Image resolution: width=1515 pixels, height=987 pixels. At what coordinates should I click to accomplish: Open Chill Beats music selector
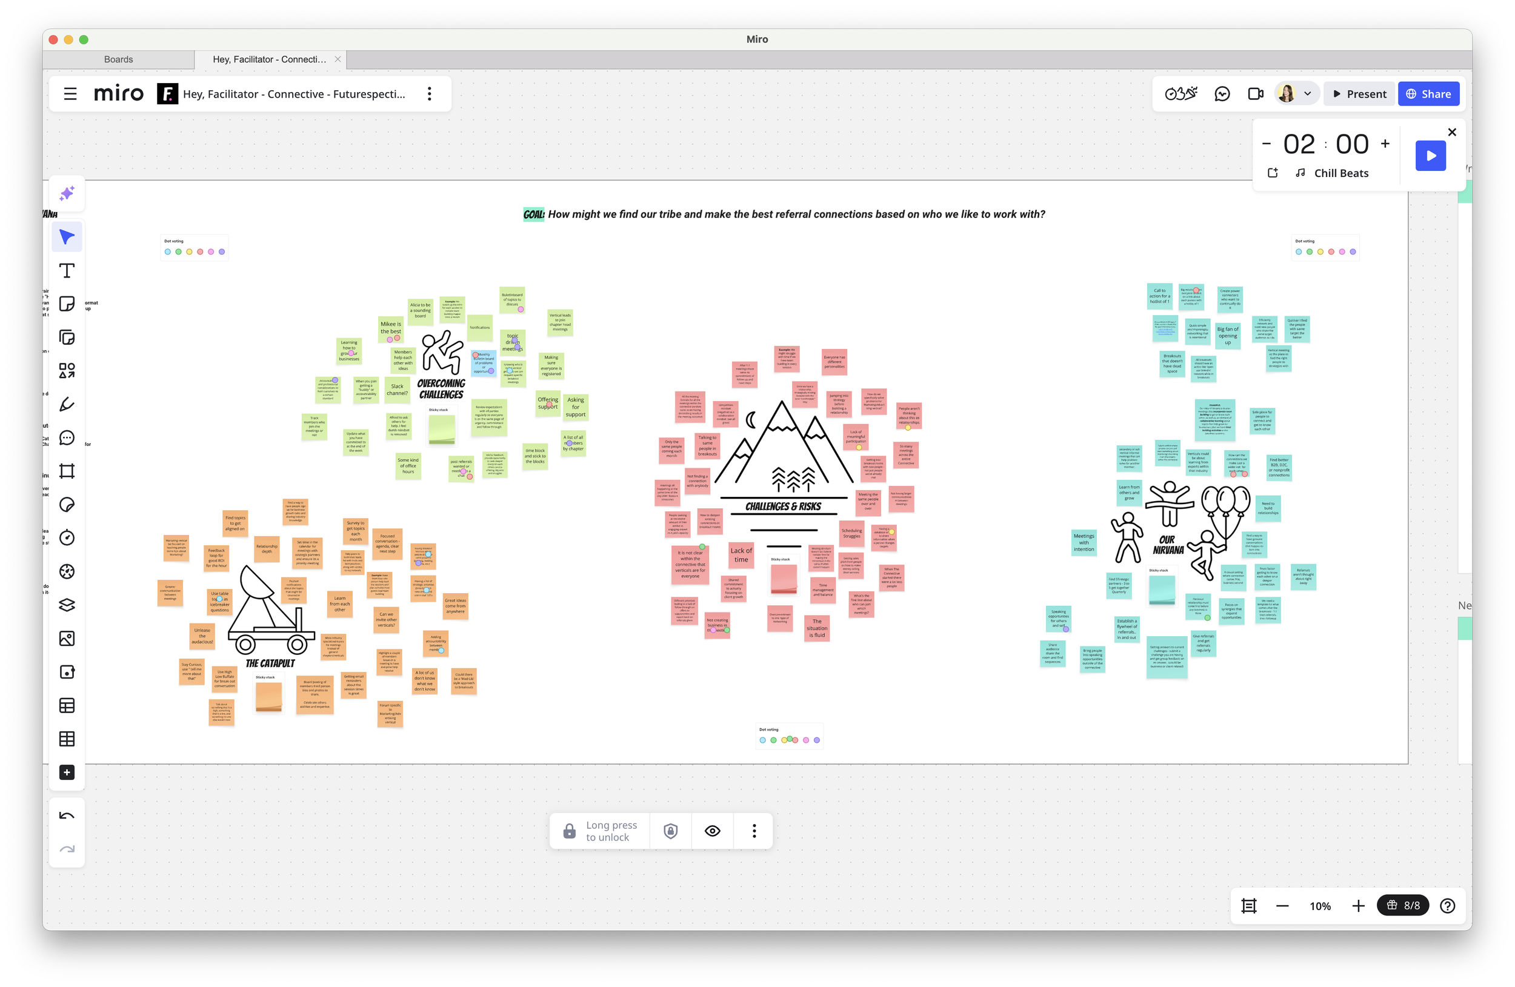tap(1340, 173)
